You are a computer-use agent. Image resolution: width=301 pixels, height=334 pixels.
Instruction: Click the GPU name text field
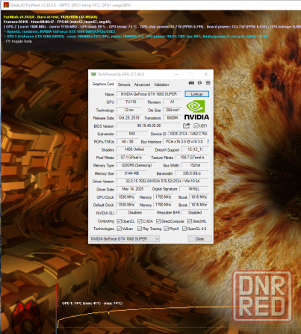tap(149, 94)
